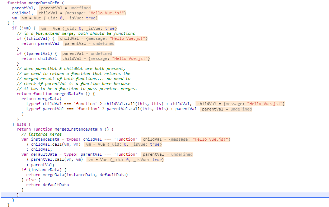Click 'return function mergedInstanceDataFn () {' line
329x207 pixels.
coord(65,129)
